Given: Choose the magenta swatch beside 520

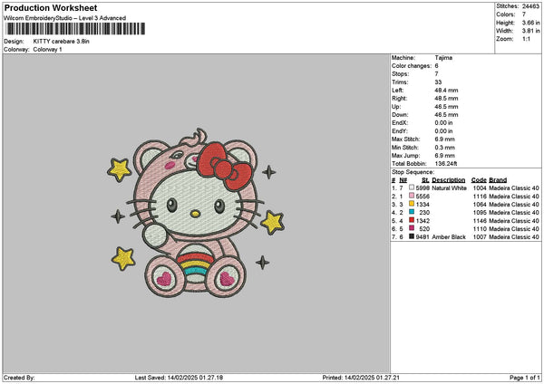Looking at the screenshot, I should (x=412, y=228).
